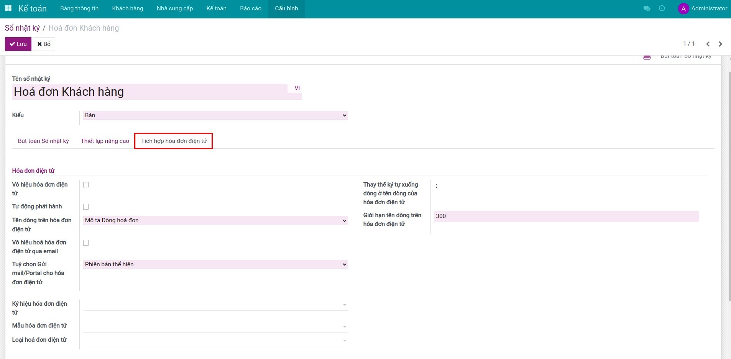Open the activities clock icon
731x359 pixels.
pyautogui.click(x=662, y=8)
